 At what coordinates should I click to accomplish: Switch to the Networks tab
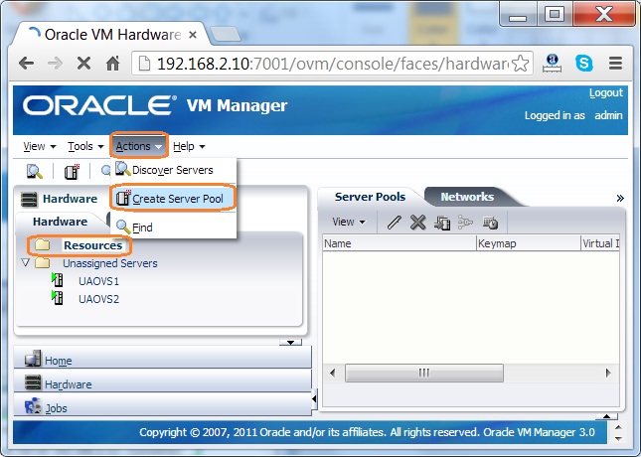click(x=467, y=197)
